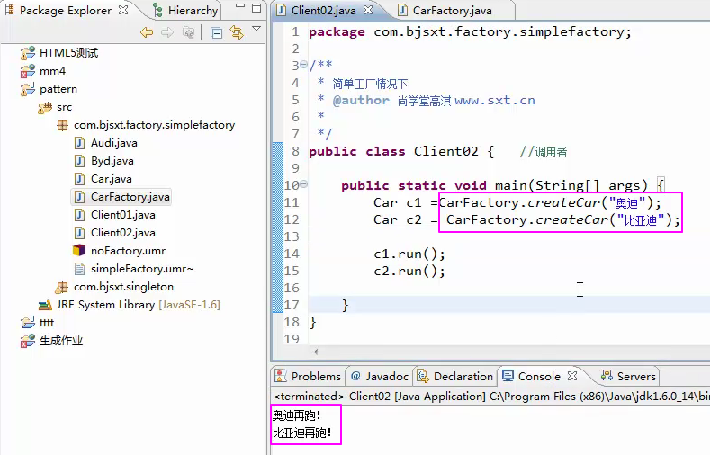Click the terminated Client02 console status line
The height and width of the screenshot is (455, 710).
tap(491, 397)
